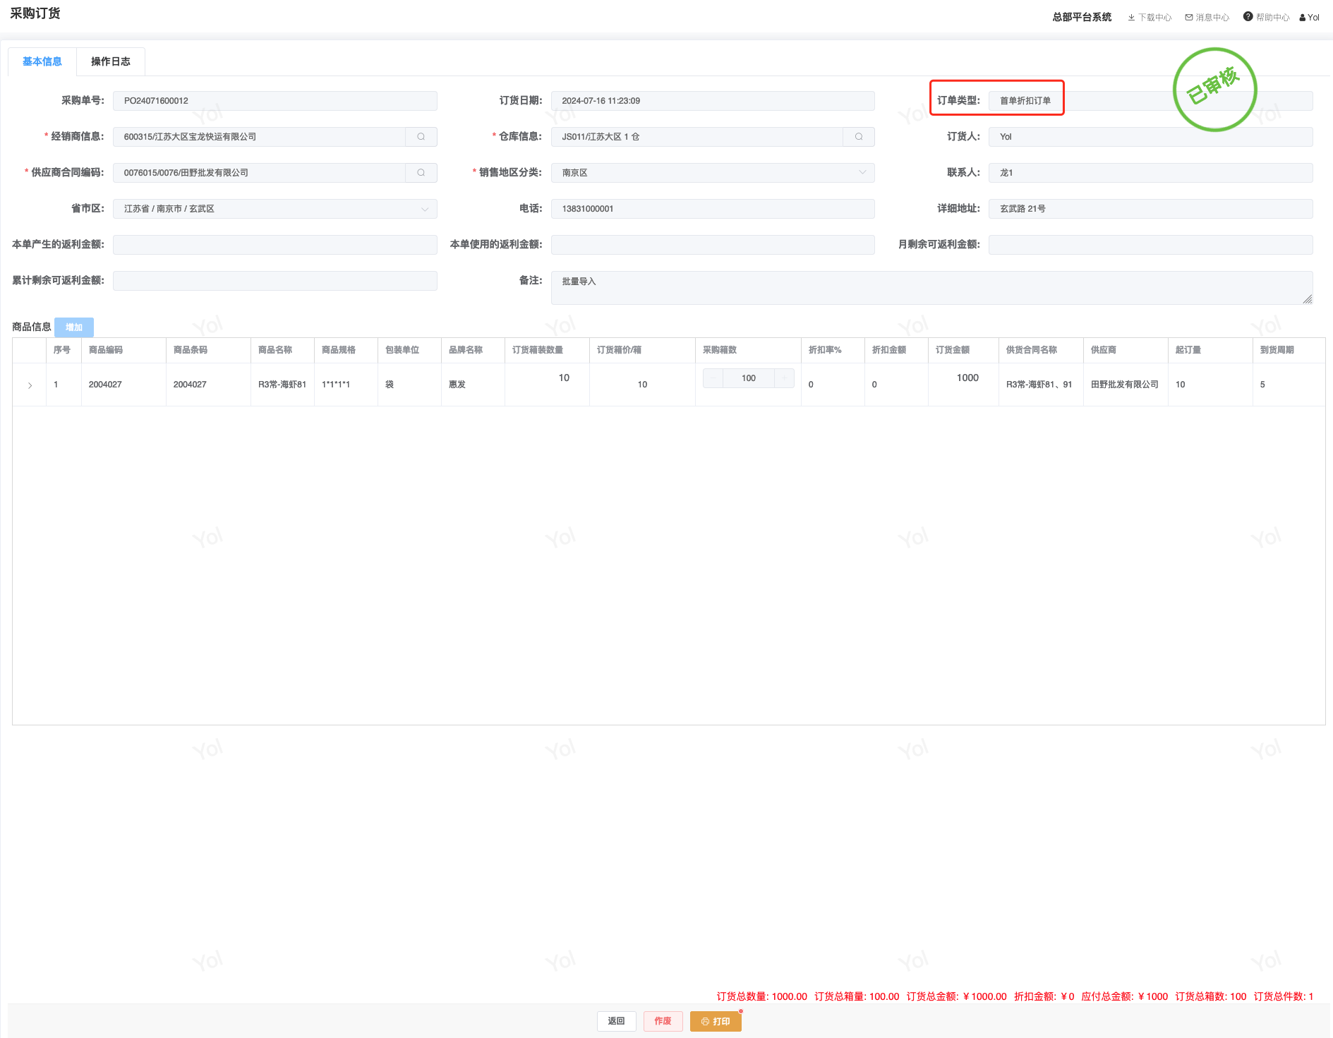Open the download center icon

1131,18
